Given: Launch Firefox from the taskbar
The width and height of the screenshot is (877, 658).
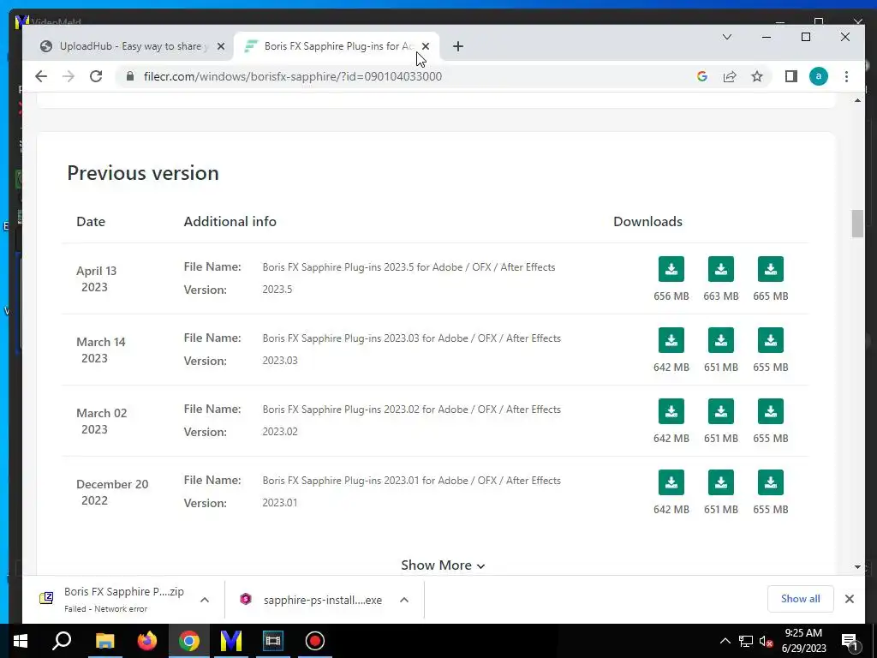Looking at the screenshot, I should pyautogui.click(x=147, y=641).
